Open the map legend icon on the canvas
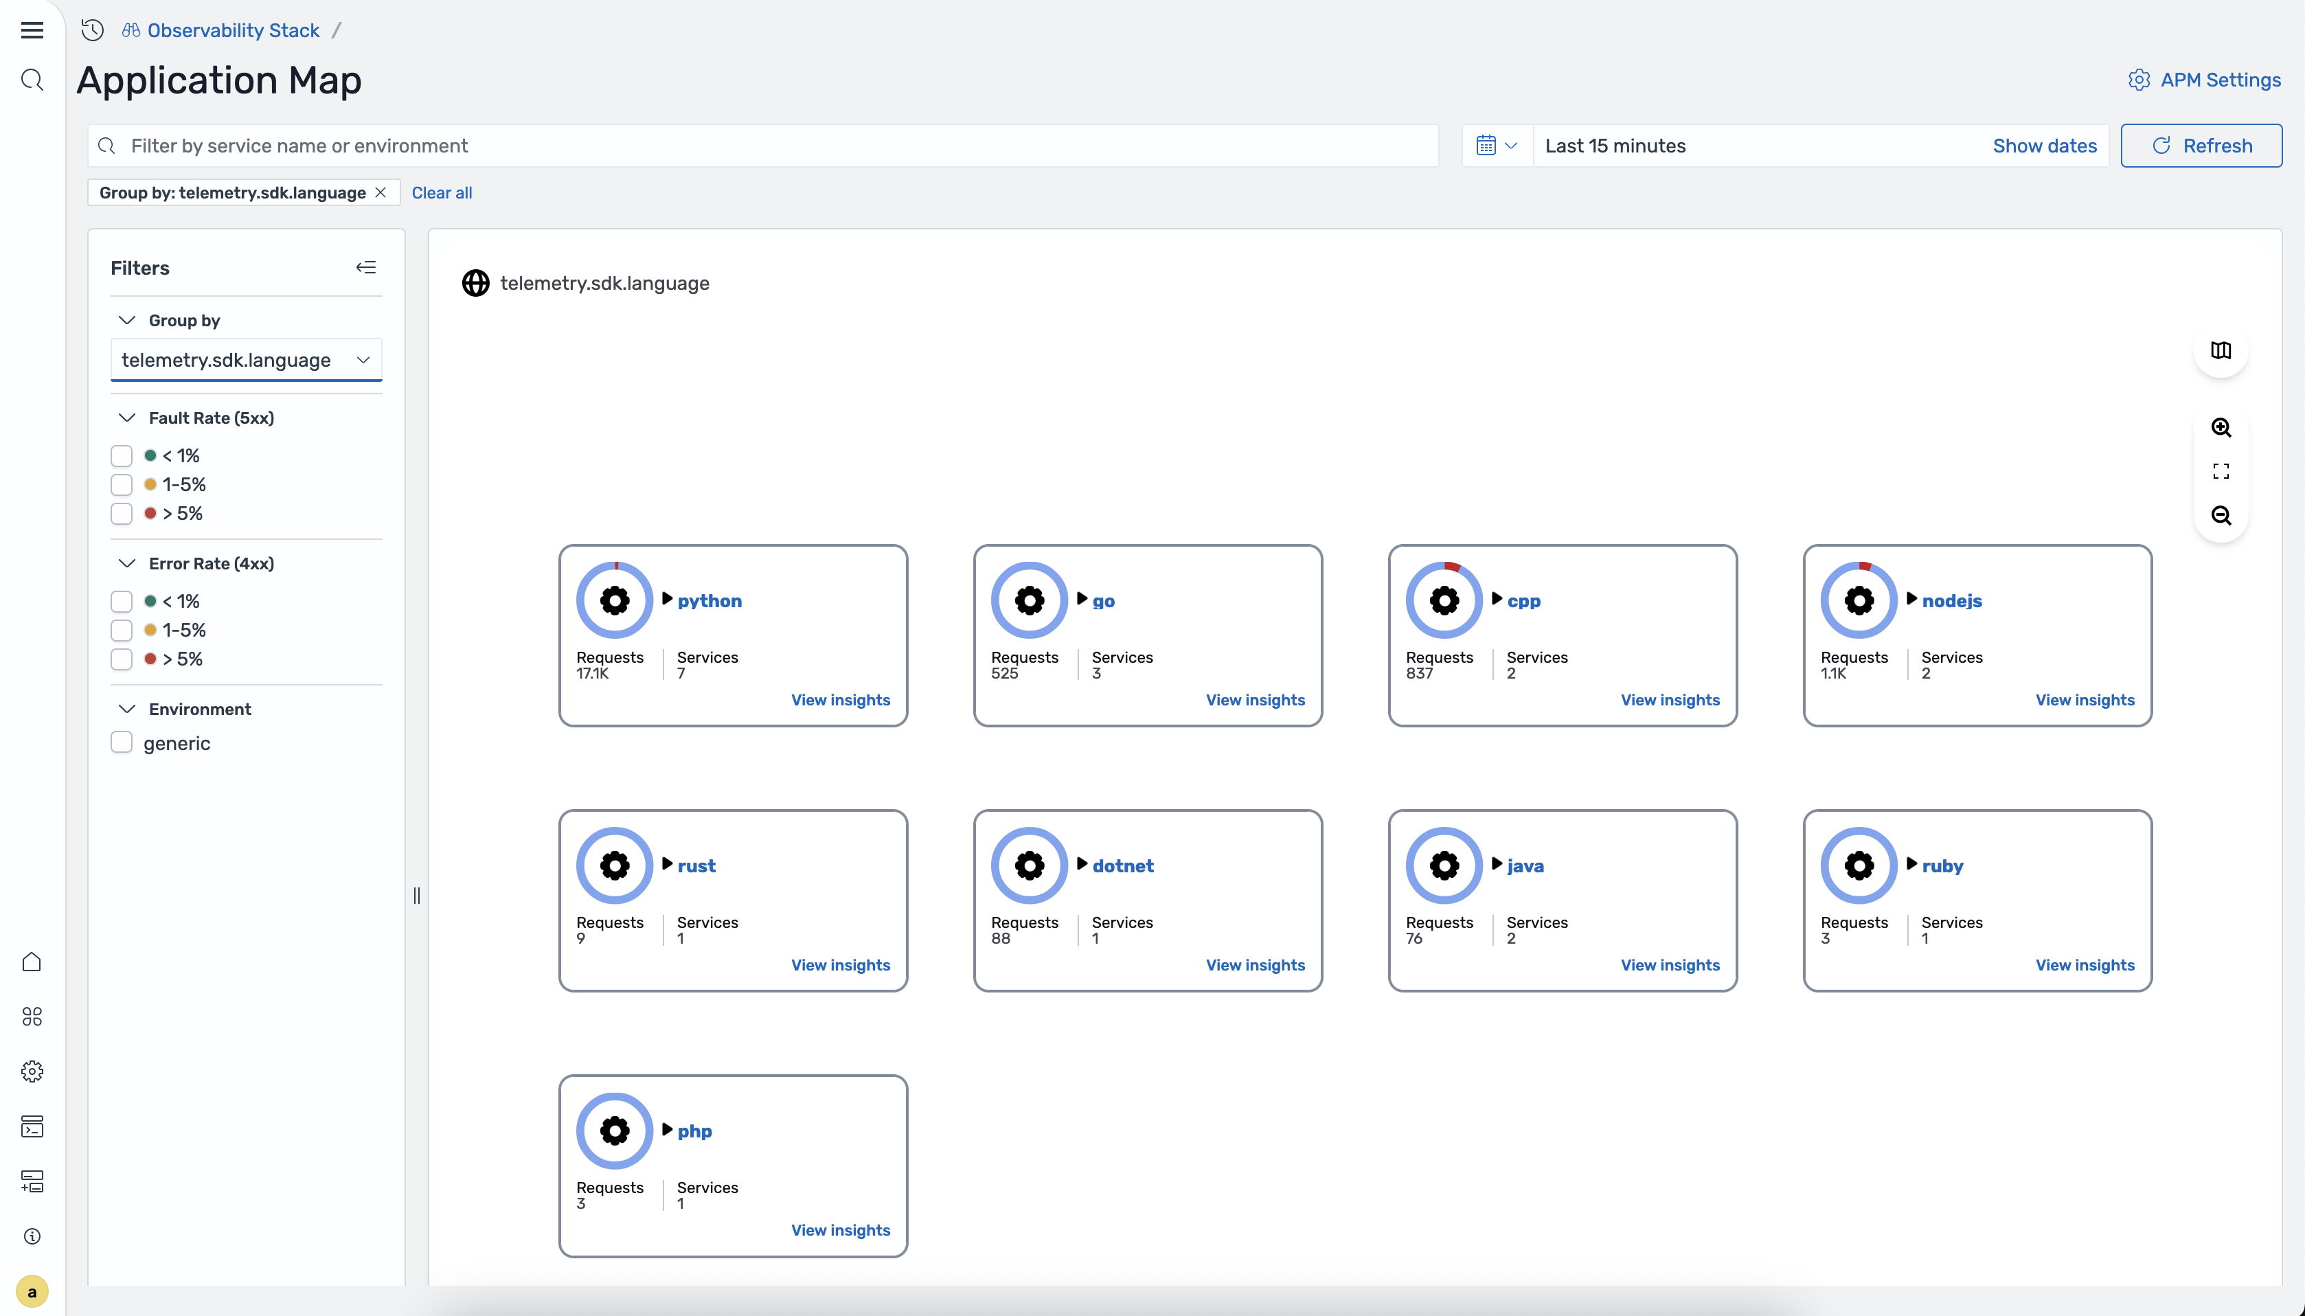The height and width of the screenshot is (1316, 2305). tap(2222, 351)
